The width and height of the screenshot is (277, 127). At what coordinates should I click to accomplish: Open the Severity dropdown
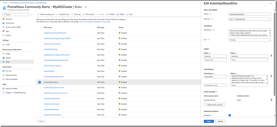249,19
